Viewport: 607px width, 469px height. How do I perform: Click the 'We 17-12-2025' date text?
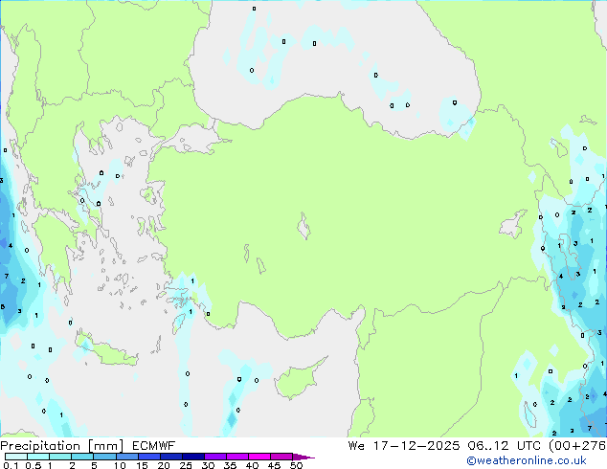404,446
